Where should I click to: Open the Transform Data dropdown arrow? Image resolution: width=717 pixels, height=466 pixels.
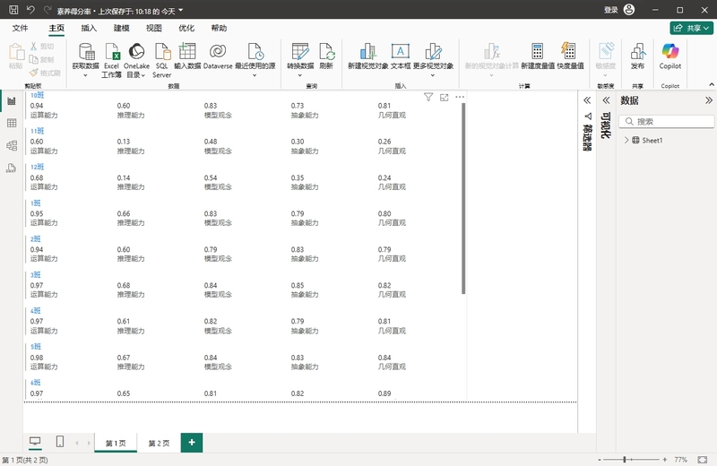300,75
